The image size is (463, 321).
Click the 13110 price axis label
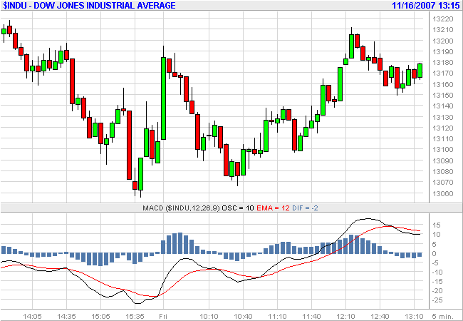click(442, 139)
